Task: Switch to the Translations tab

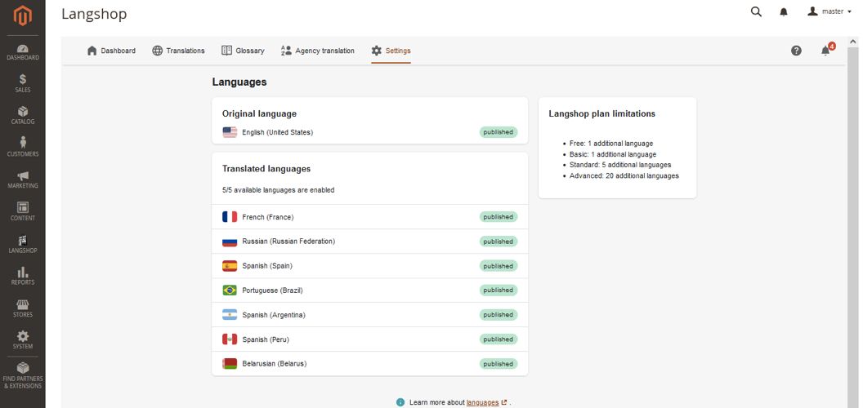Action: click(178, 51)
